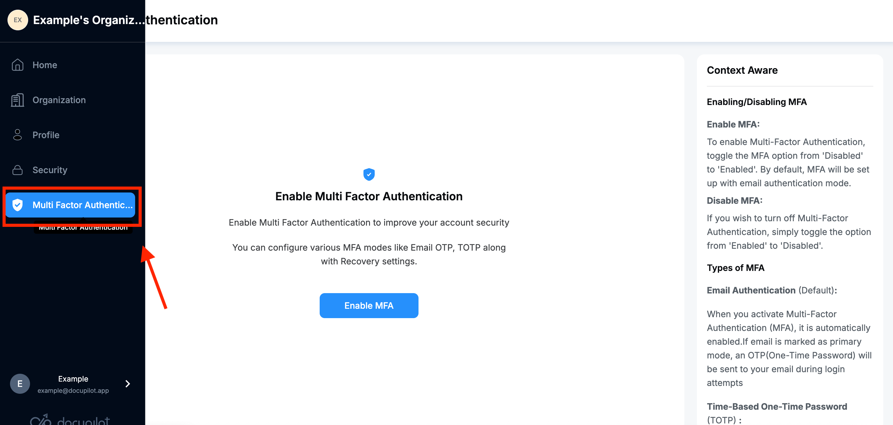893x425 pixels.
Task: Open the Security settings page
Action: pos(49,170)
